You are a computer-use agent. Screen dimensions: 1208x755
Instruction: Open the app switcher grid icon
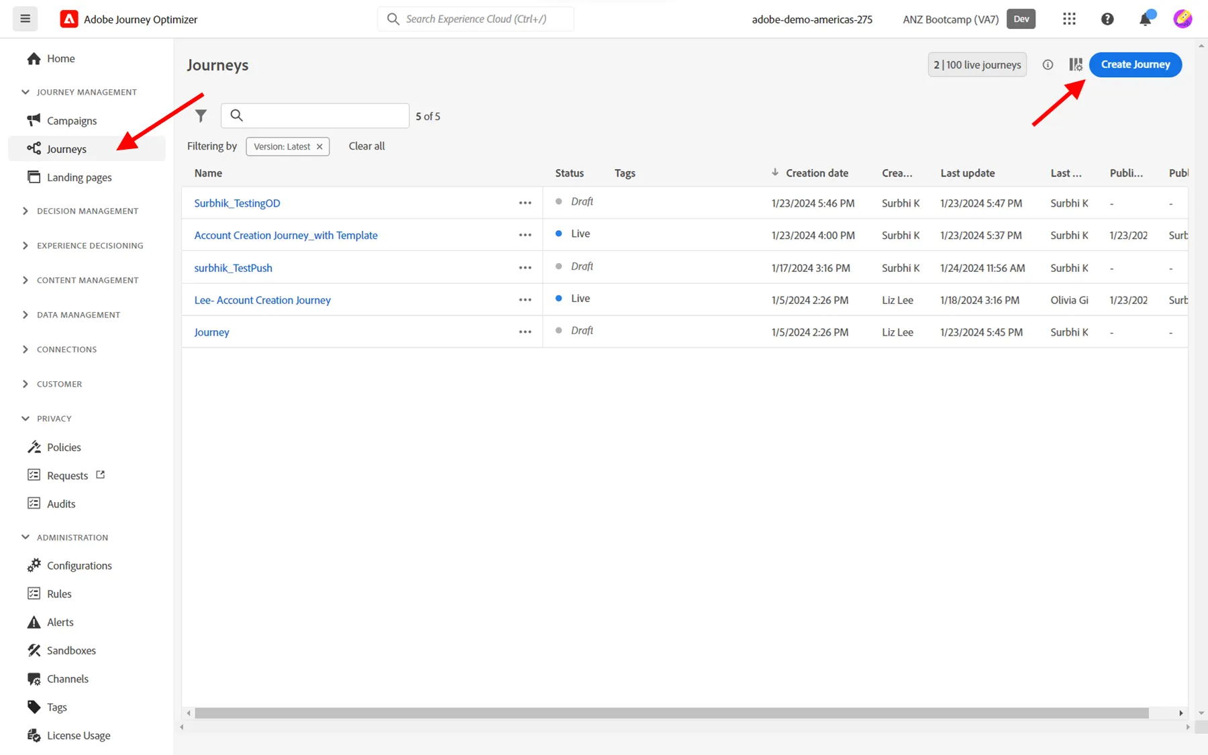pyautogui.click(x=1069, y=19)
